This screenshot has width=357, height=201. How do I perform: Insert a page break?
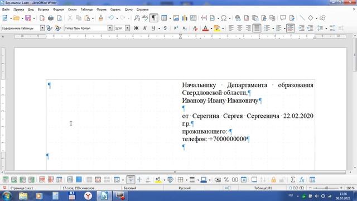pyautogui.click(x=204, y=18)
